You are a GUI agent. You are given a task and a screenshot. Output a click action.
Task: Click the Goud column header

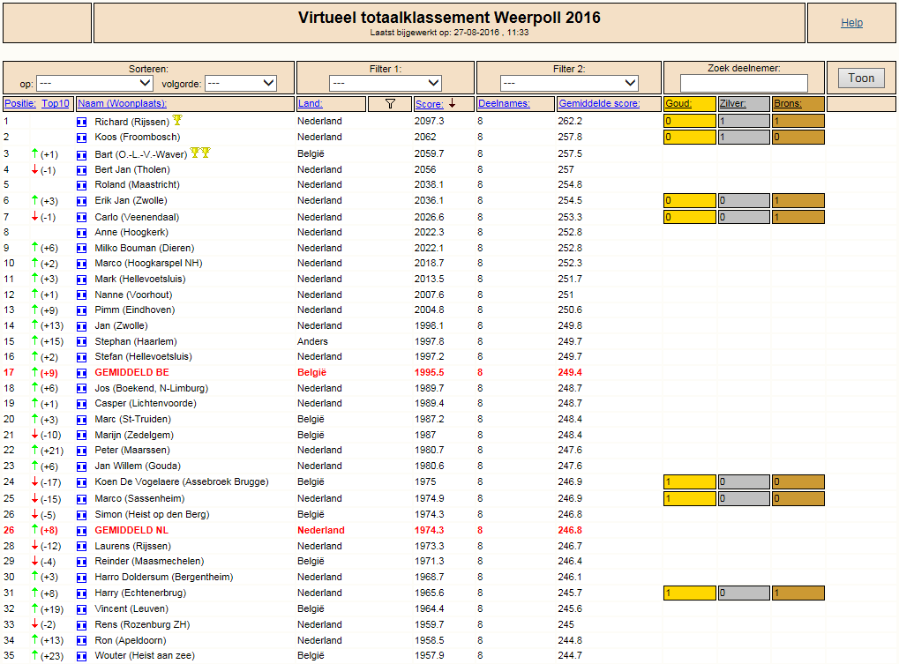(678, 104)
